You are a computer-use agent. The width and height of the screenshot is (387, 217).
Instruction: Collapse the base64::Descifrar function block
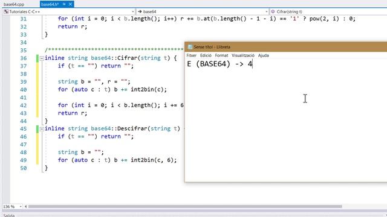[42, 129]
